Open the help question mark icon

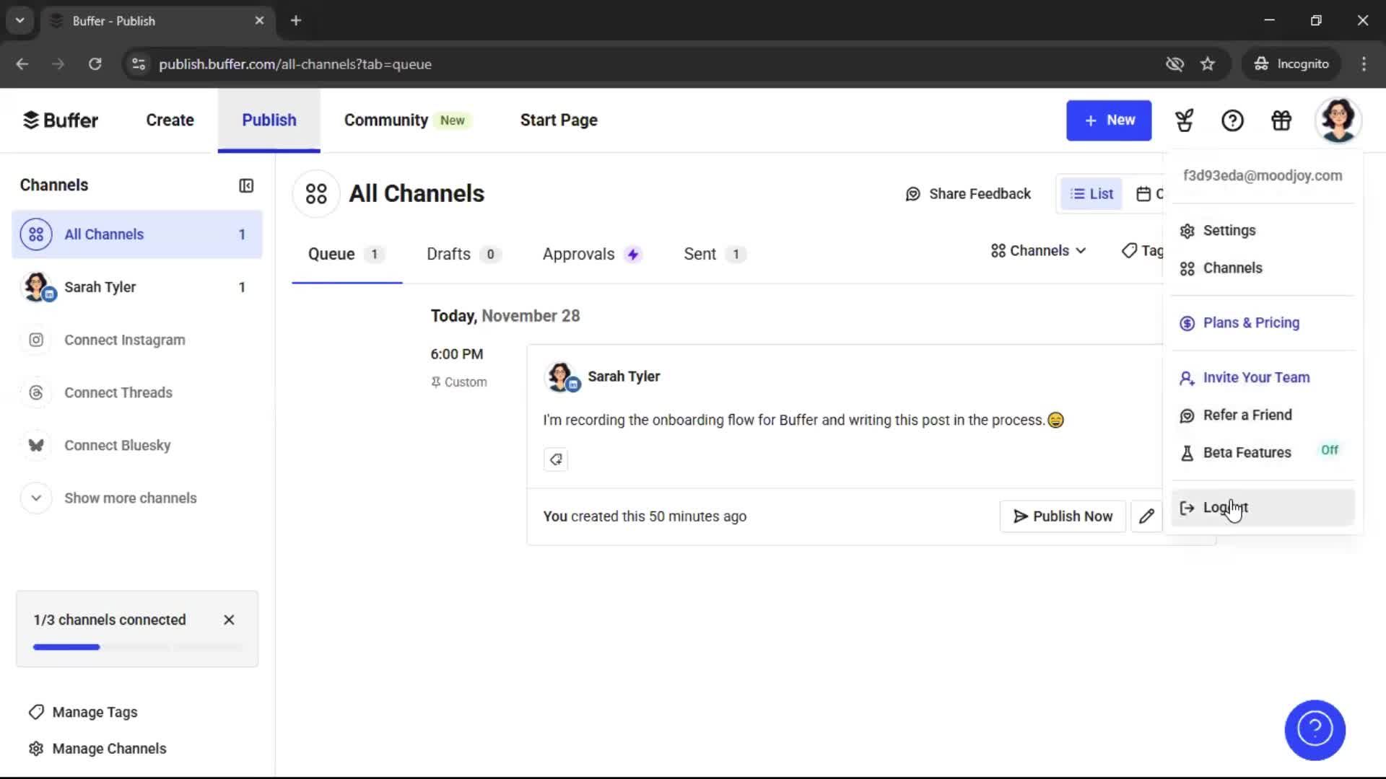(1232, 120)
